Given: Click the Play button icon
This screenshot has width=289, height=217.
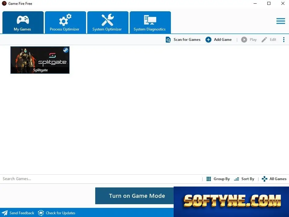Looking at the screenshot, I should point(244,40).
